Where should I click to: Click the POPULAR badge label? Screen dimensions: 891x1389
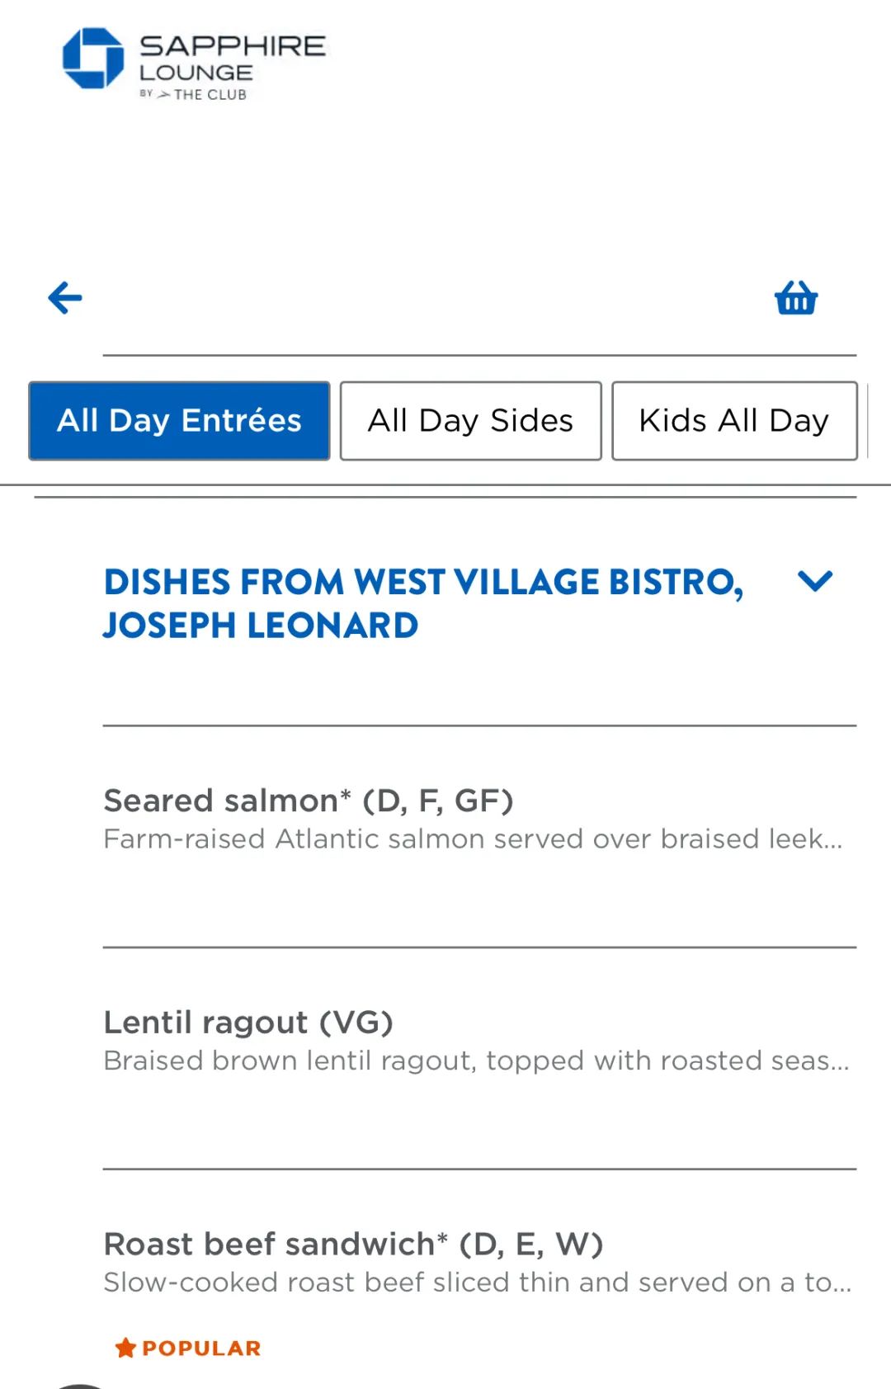tap(201, 1349)
